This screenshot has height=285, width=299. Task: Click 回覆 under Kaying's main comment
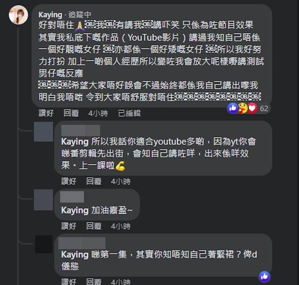[x=71, y=113]
